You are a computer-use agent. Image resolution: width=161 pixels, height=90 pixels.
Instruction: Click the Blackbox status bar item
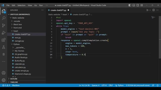(16, 85)
